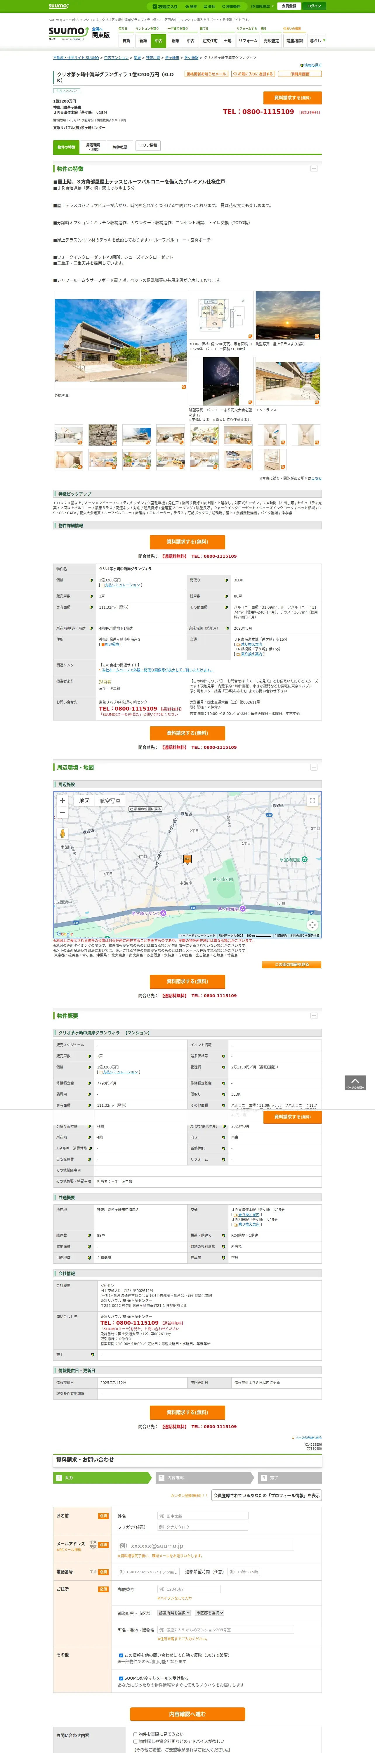Click the orange property marker on map
Screen dimensions: 375x1753
(x=187, y=860)
